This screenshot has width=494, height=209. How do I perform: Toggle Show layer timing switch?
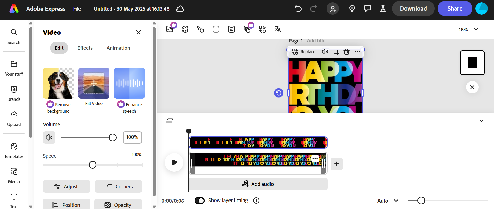tap(199, 201)
